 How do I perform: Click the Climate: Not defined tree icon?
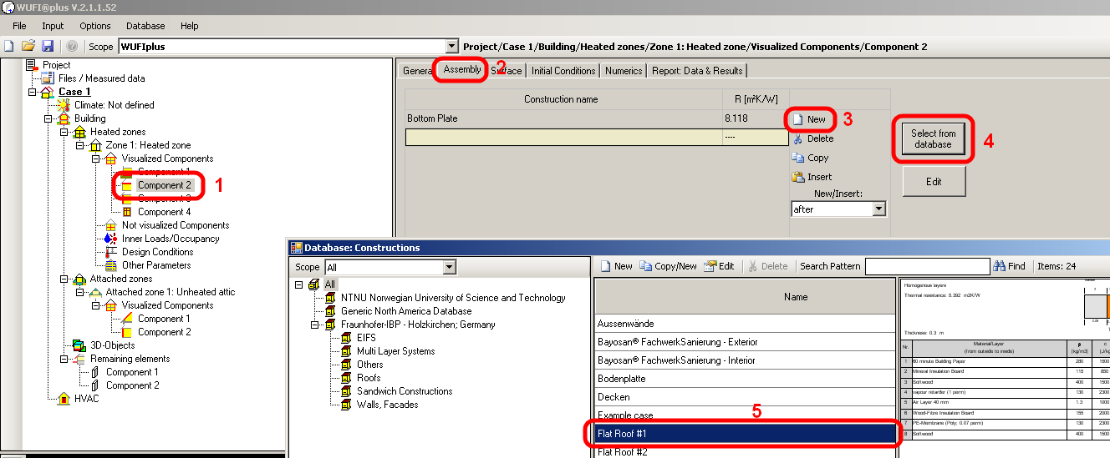coord(63,105)
